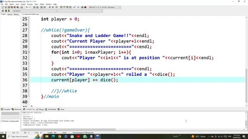Open the AStyle menu
248x139 pixels.
[x=42, y=4]
